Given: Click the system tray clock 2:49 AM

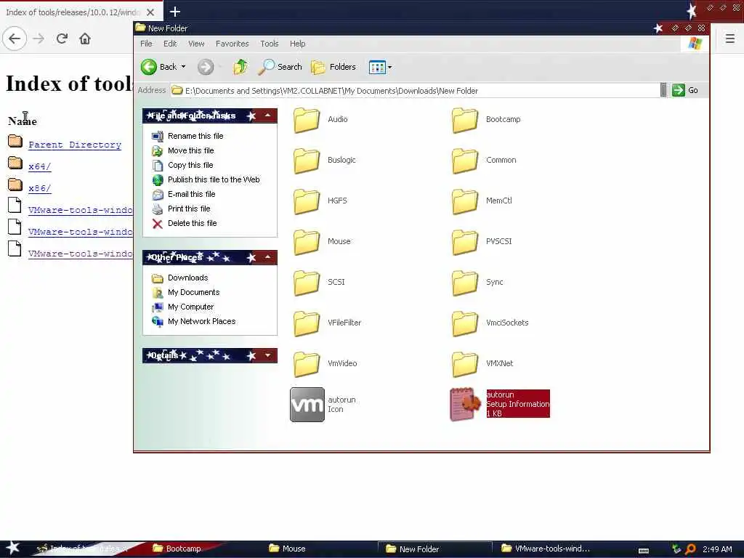Looking at the screenshot, I should pos(717,549).
